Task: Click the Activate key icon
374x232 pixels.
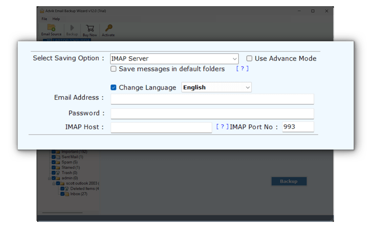Action: click(x=109, y=28)
